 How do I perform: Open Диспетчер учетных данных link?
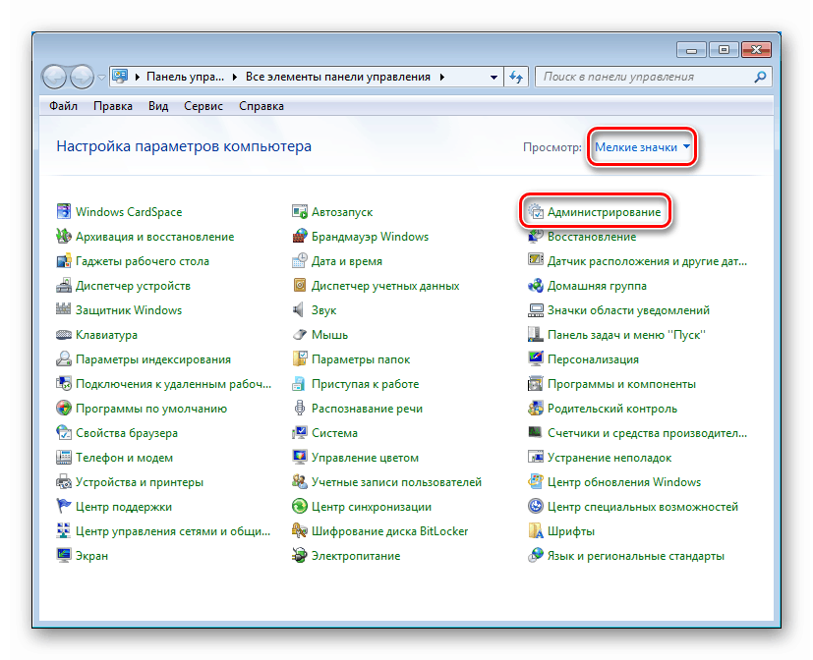[385, 286]
